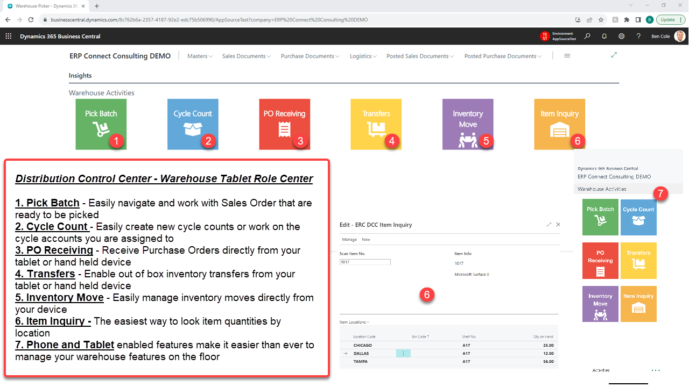Go back in the browser
Image resolution: width=689 pixels, height=387 pixels.
[x=8, y=19]
